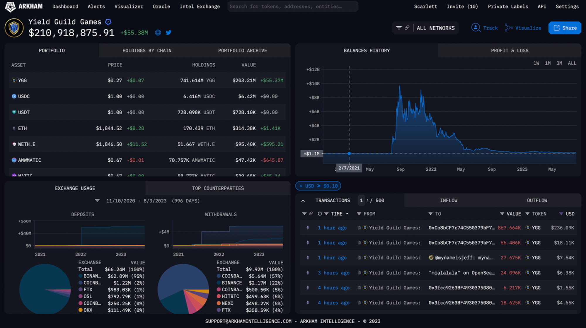Click the Share button
Screen dimensions: 586x328
[x=565, y=28]
